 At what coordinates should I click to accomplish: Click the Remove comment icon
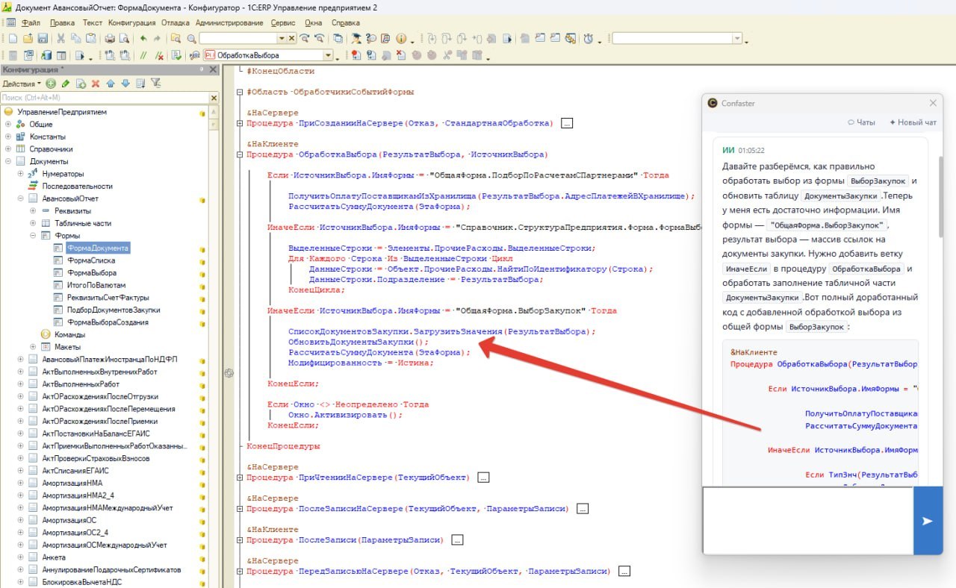pos(159,55)
